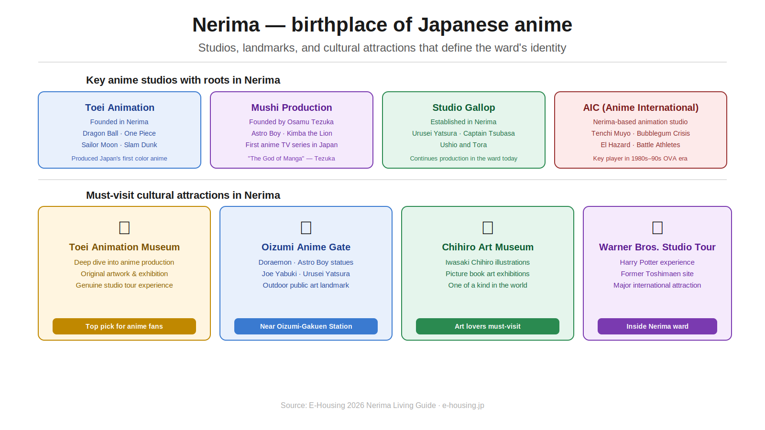
Task: Click 'Continues production in the ward today'
Action: point(464,159)
